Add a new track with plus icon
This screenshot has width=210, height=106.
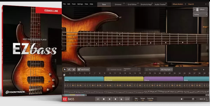click(x=203, y=70)
